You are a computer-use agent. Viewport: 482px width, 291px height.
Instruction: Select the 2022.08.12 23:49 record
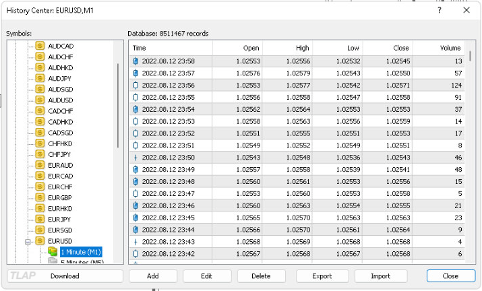click(x=297, y=170)
